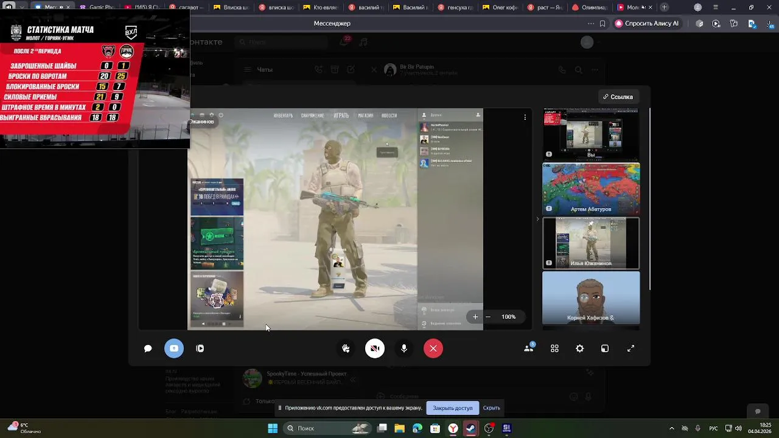Click Закрыть доступ to stop sharing
The image size is (779, 438).
[452, 408]
